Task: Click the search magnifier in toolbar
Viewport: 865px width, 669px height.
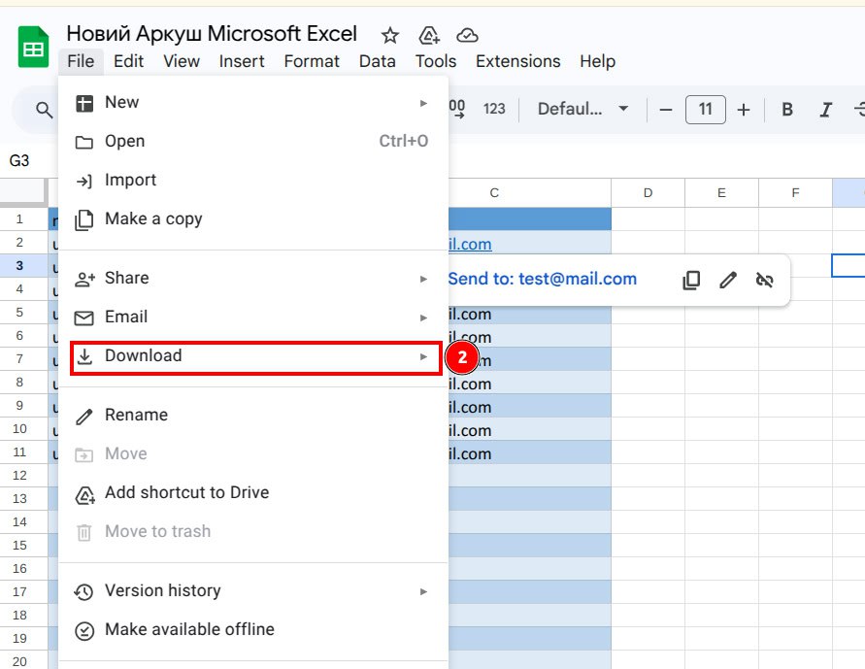Action: [x=44, y=110]
